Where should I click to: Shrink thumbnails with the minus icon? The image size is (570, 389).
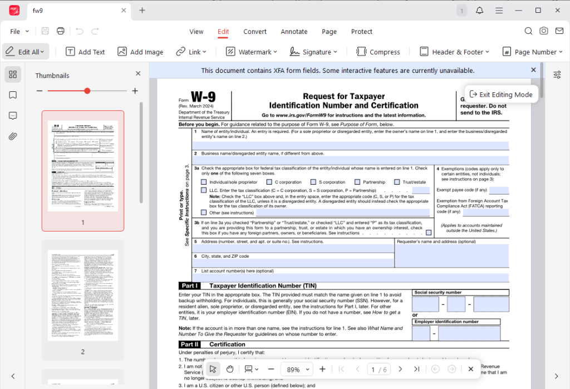click(x=40, y=91)
